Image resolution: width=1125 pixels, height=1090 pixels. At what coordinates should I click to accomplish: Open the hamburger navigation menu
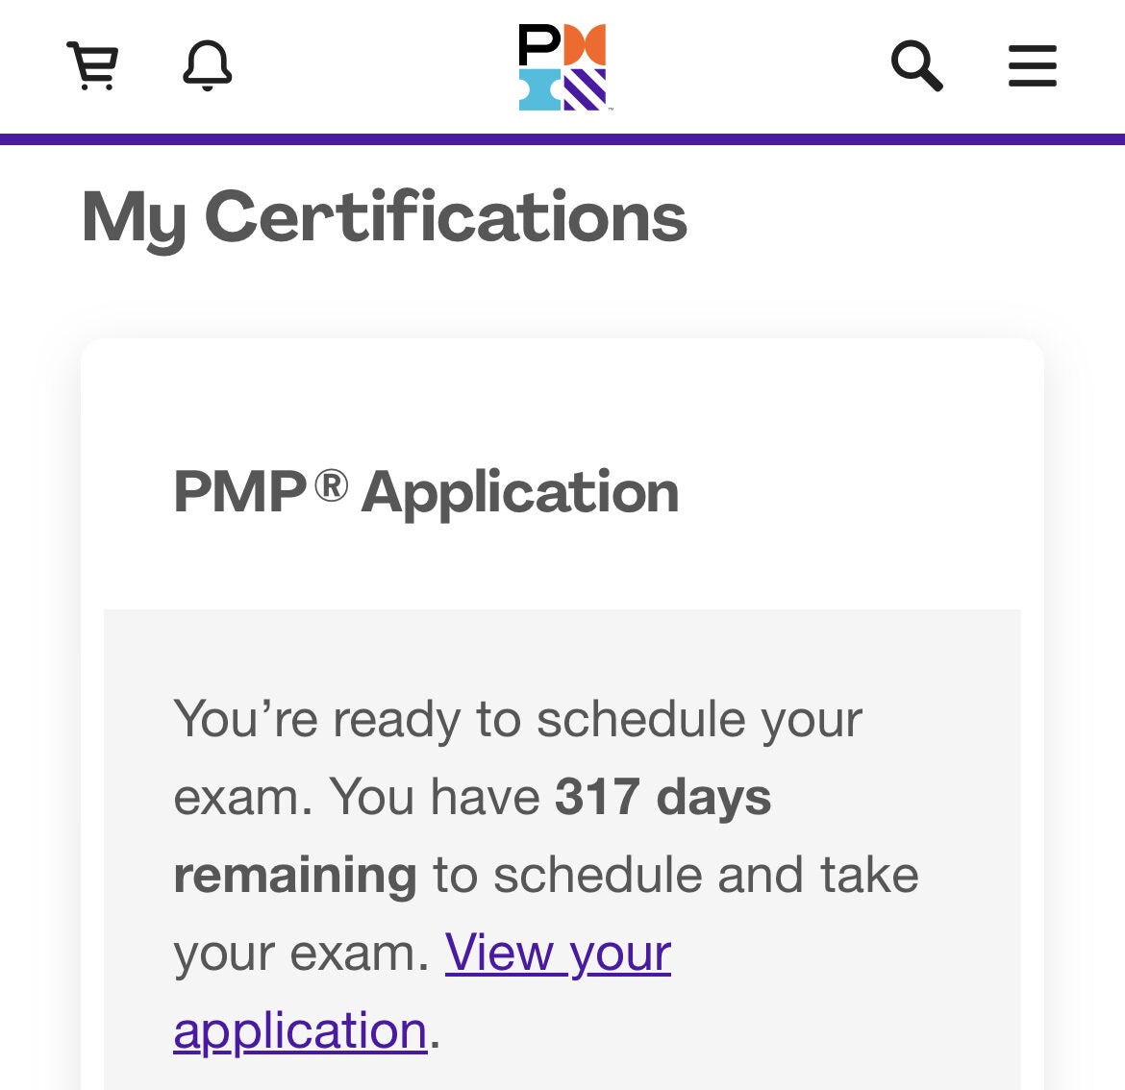(x=1032, y=67)
